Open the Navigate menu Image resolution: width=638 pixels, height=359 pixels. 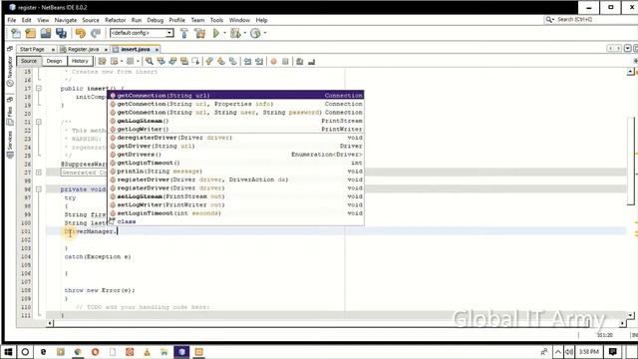tap(66, 20)
